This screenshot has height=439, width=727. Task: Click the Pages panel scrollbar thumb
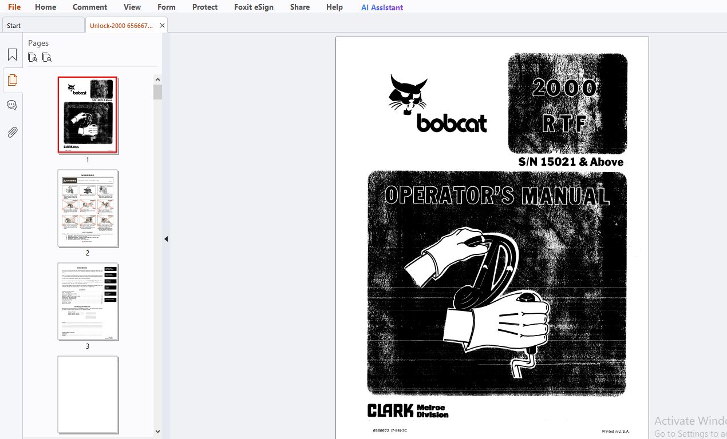(158, 92)
